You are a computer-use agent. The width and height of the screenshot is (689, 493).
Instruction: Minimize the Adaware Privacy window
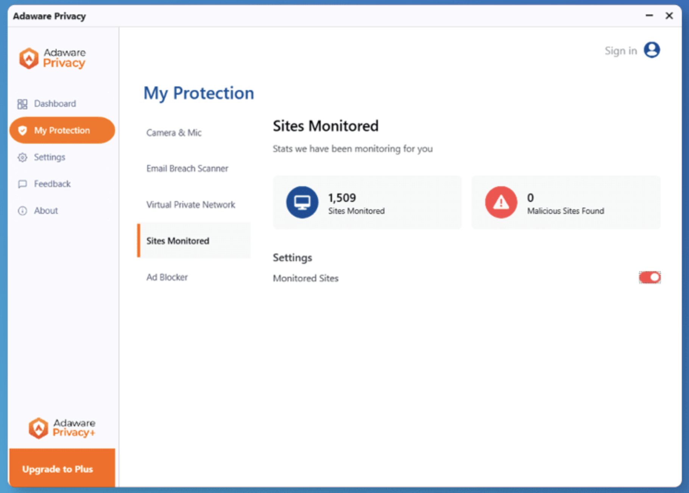(x=649, y=16)
